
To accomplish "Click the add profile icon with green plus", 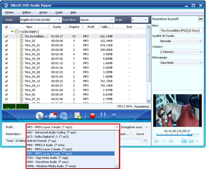I will [78, 116].
